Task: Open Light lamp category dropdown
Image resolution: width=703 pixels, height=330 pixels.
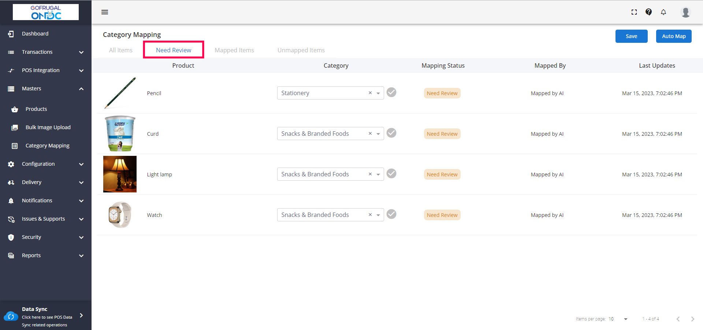Action: coord(378,175)
